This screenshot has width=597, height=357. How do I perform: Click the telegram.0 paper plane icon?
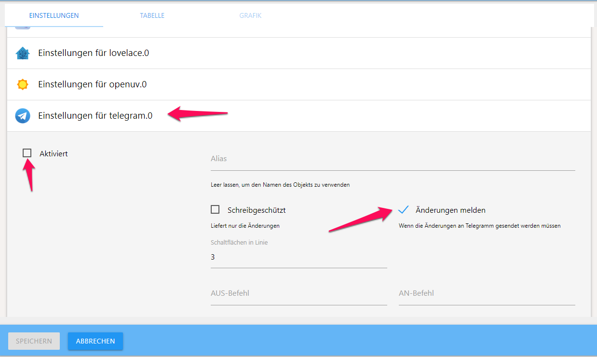tap(23, 116)
